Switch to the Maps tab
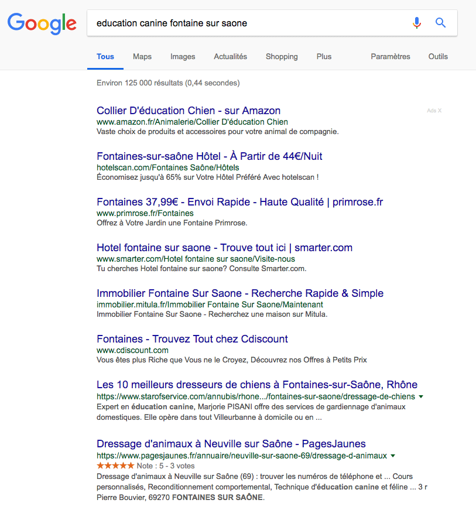Screen dimensions: 476x510 (x=142, y=57)
